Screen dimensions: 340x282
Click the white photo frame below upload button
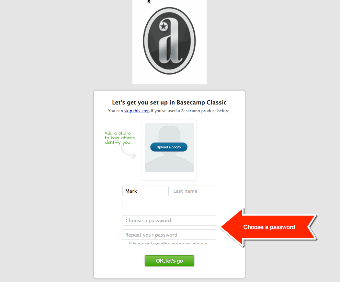pyautogui.click(x=169, y=176)
